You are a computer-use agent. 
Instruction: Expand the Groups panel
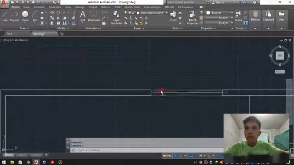(241, 28)
